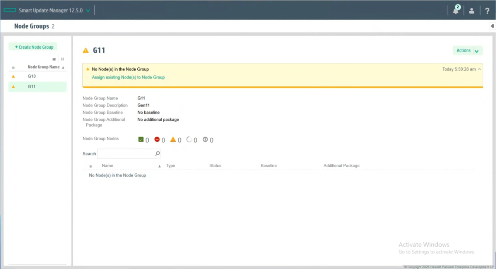Sort by Node Group Name column header
The image size is (496, 269).
click(x=44, y=67)
